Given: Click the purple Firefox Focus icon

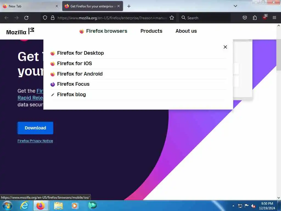Looking at the screenshot, I should tap(52, 84).
